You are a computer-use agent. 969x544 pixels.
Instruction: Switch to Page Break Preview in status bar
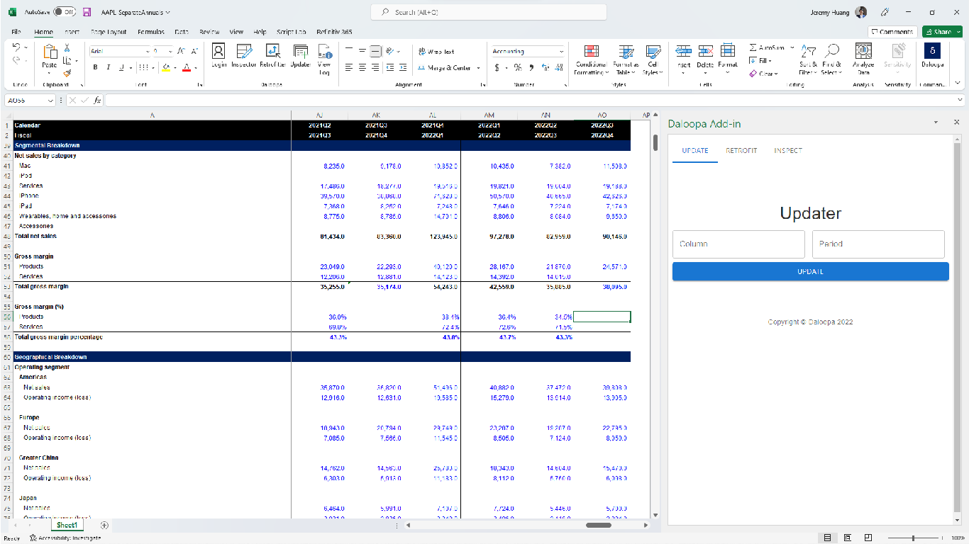pos(868,538)
